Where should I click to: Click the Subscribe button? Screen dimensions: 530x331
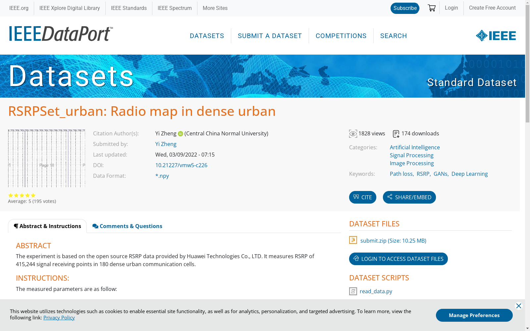coord(405,8)
